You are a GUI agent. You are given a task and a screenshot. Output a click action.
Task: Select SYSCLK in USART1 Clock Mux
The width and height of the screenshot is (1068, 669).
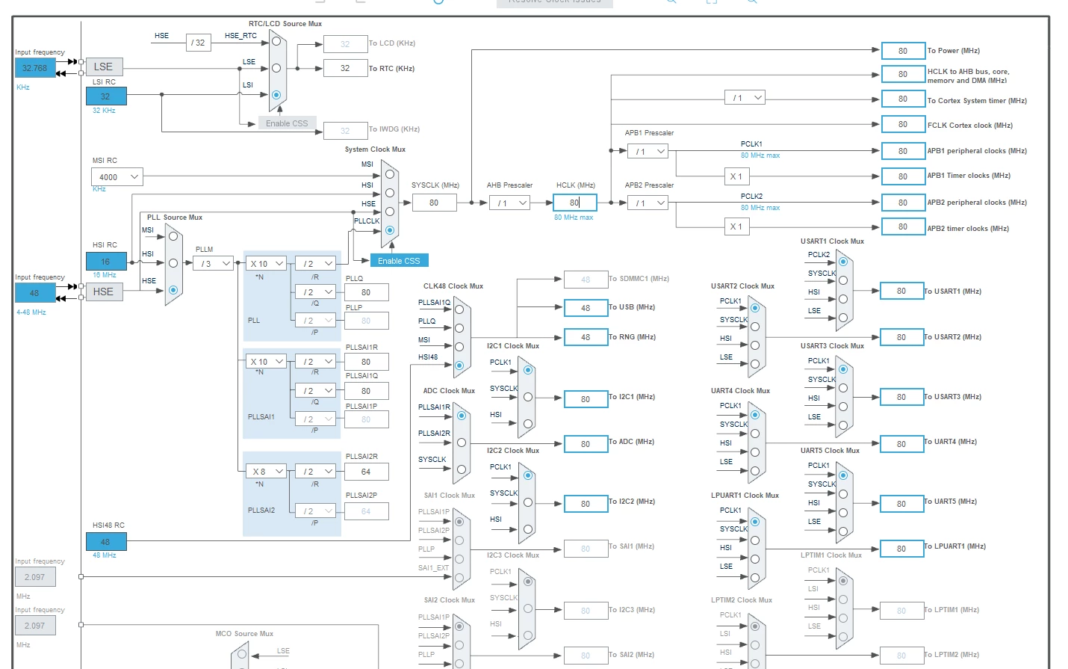(842, 280)
